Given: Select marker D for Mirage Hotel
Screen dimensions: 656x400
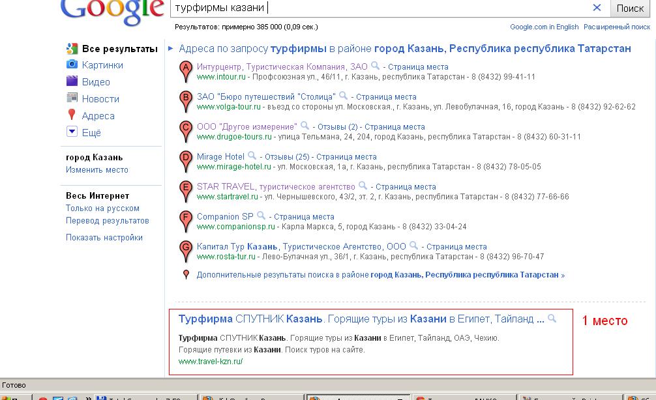Looking at the screenshot, I should coord(185,158).
